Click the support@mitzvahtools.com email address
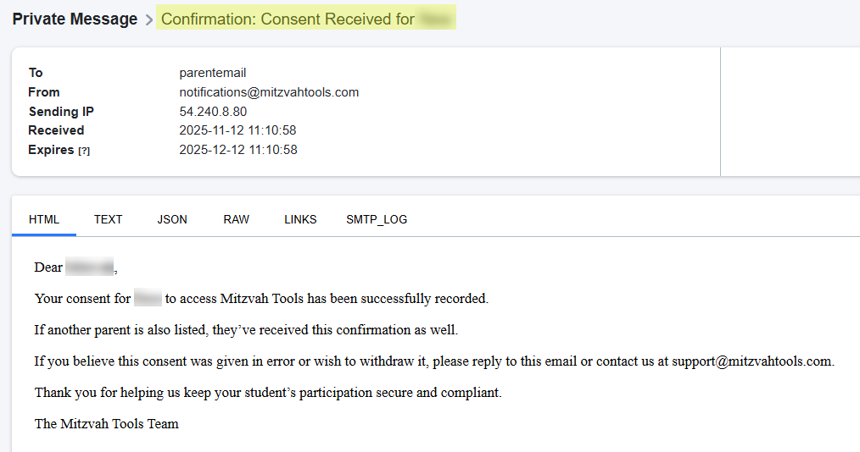This screenshot has width=860, height=452. (x=751, y=361)
